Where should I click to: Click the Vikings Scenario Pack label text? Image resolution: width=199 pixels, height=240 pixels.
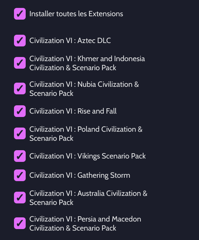coord(88,156)
